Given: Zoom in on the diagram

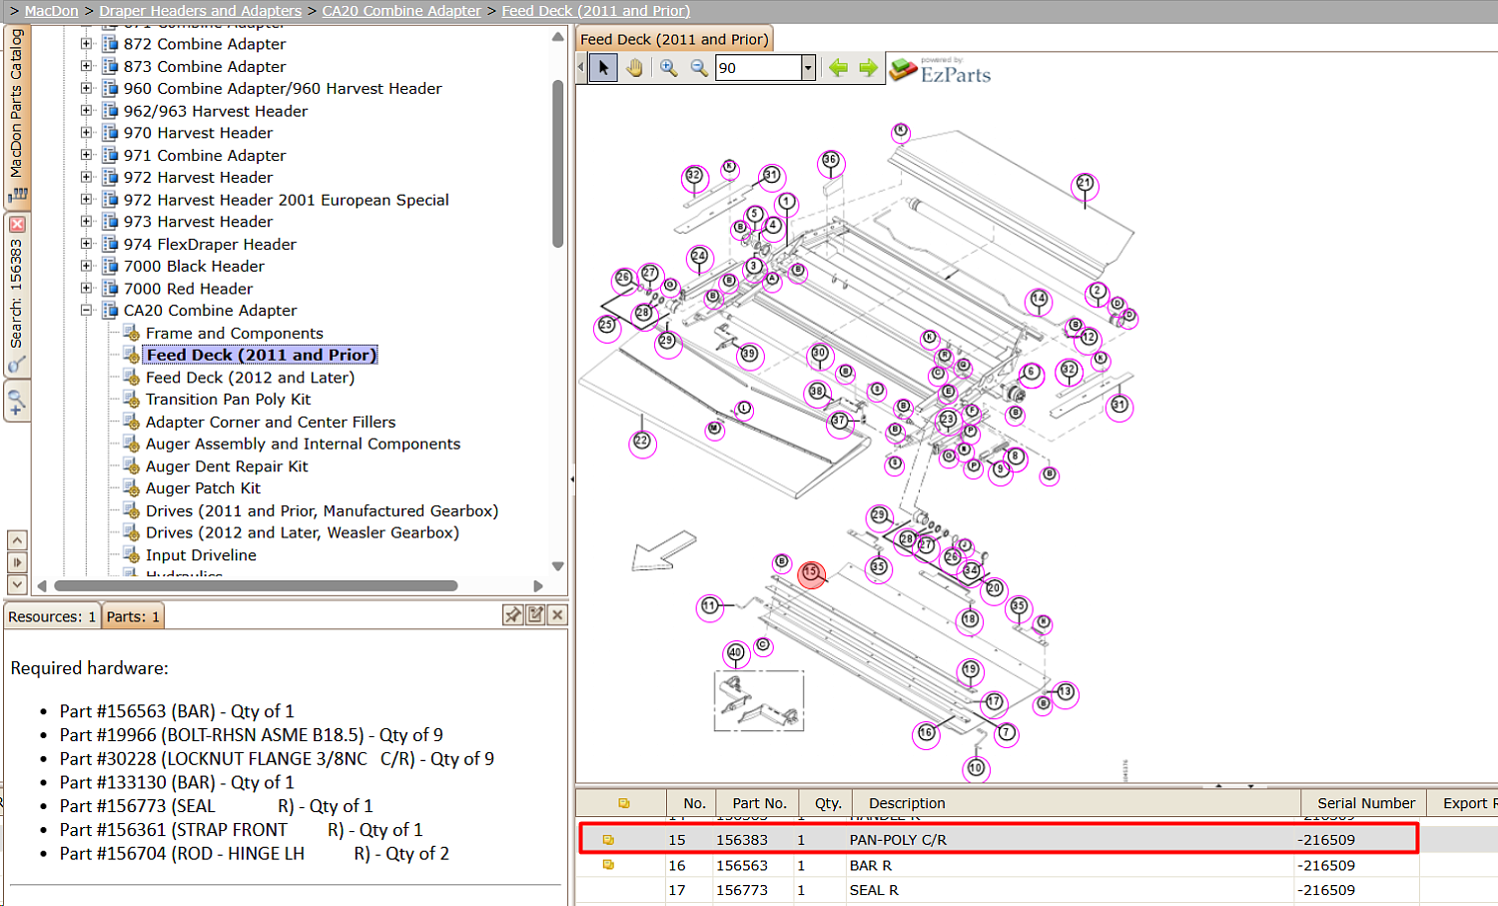Looking at the screenshot, I should (668, 68).
